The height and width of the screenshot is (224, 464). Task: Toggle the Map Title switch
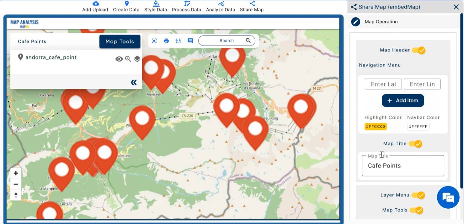pyautogui.click(x=415, y=144)
